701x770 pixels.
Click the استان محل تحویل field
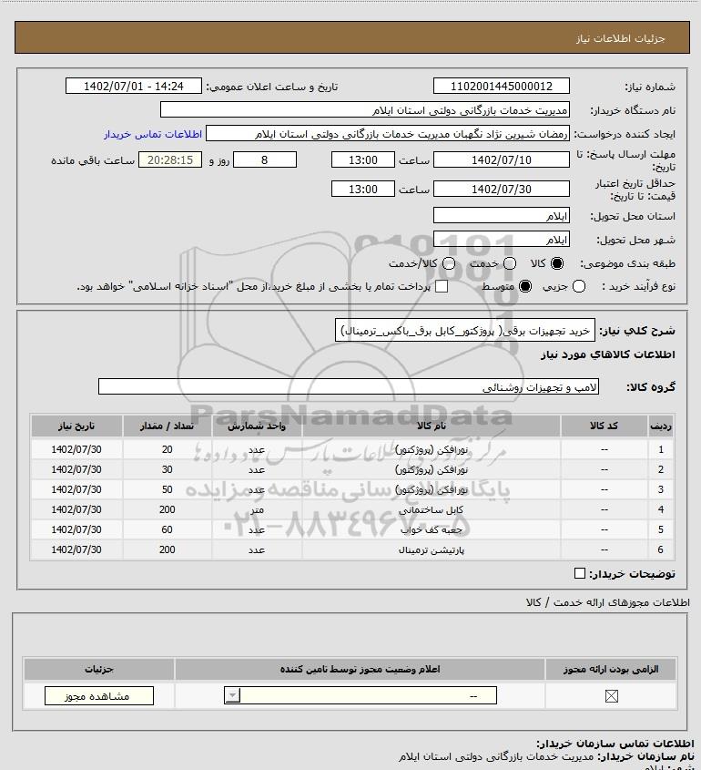click(x=502, y=216)
